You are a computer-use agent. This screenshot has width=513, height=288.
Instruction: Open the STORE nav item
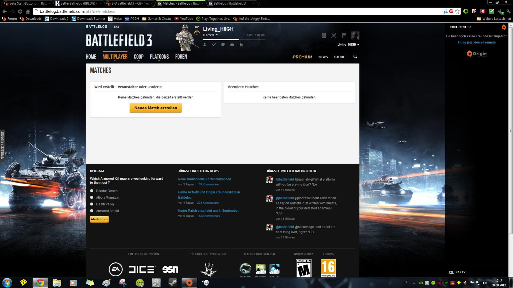coord(340,57)
